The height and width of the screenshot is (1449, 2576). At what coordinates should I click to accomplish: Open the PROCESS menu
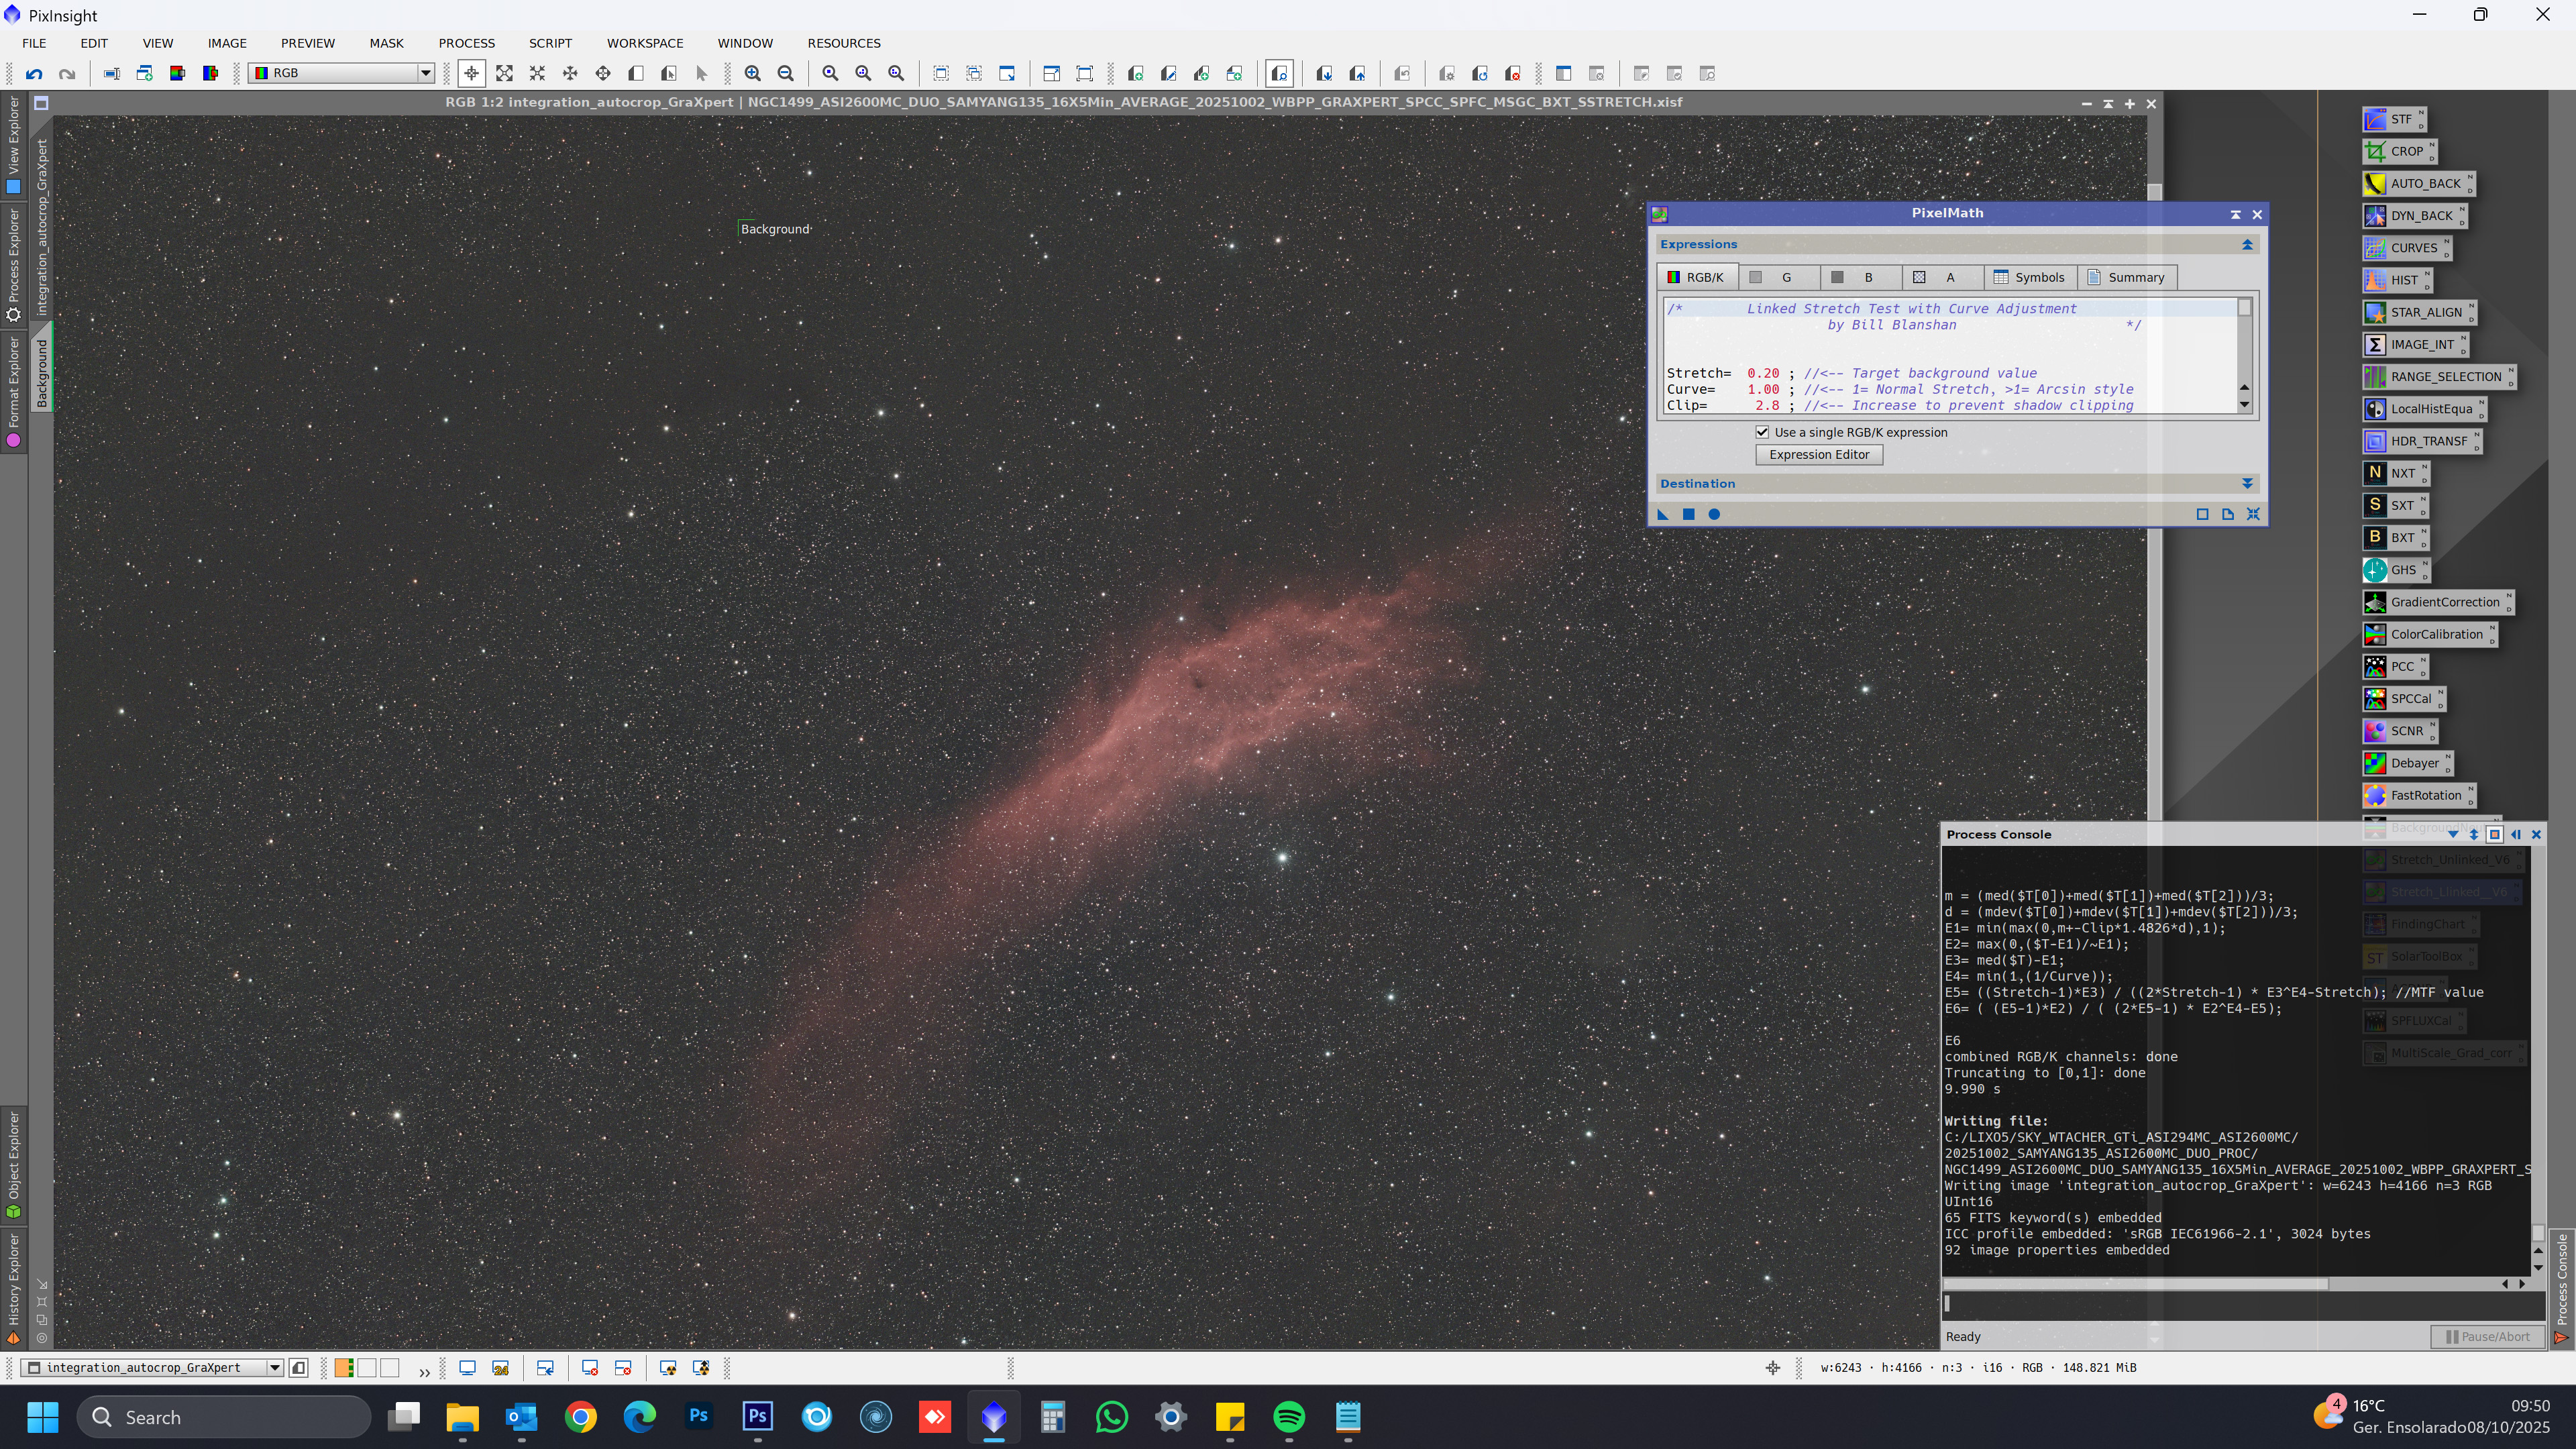pos(466,43)
